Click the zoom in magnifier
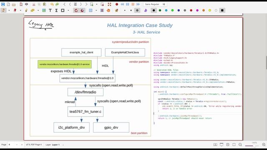Viewport: 267px width, 150px height. coord(264,145)
